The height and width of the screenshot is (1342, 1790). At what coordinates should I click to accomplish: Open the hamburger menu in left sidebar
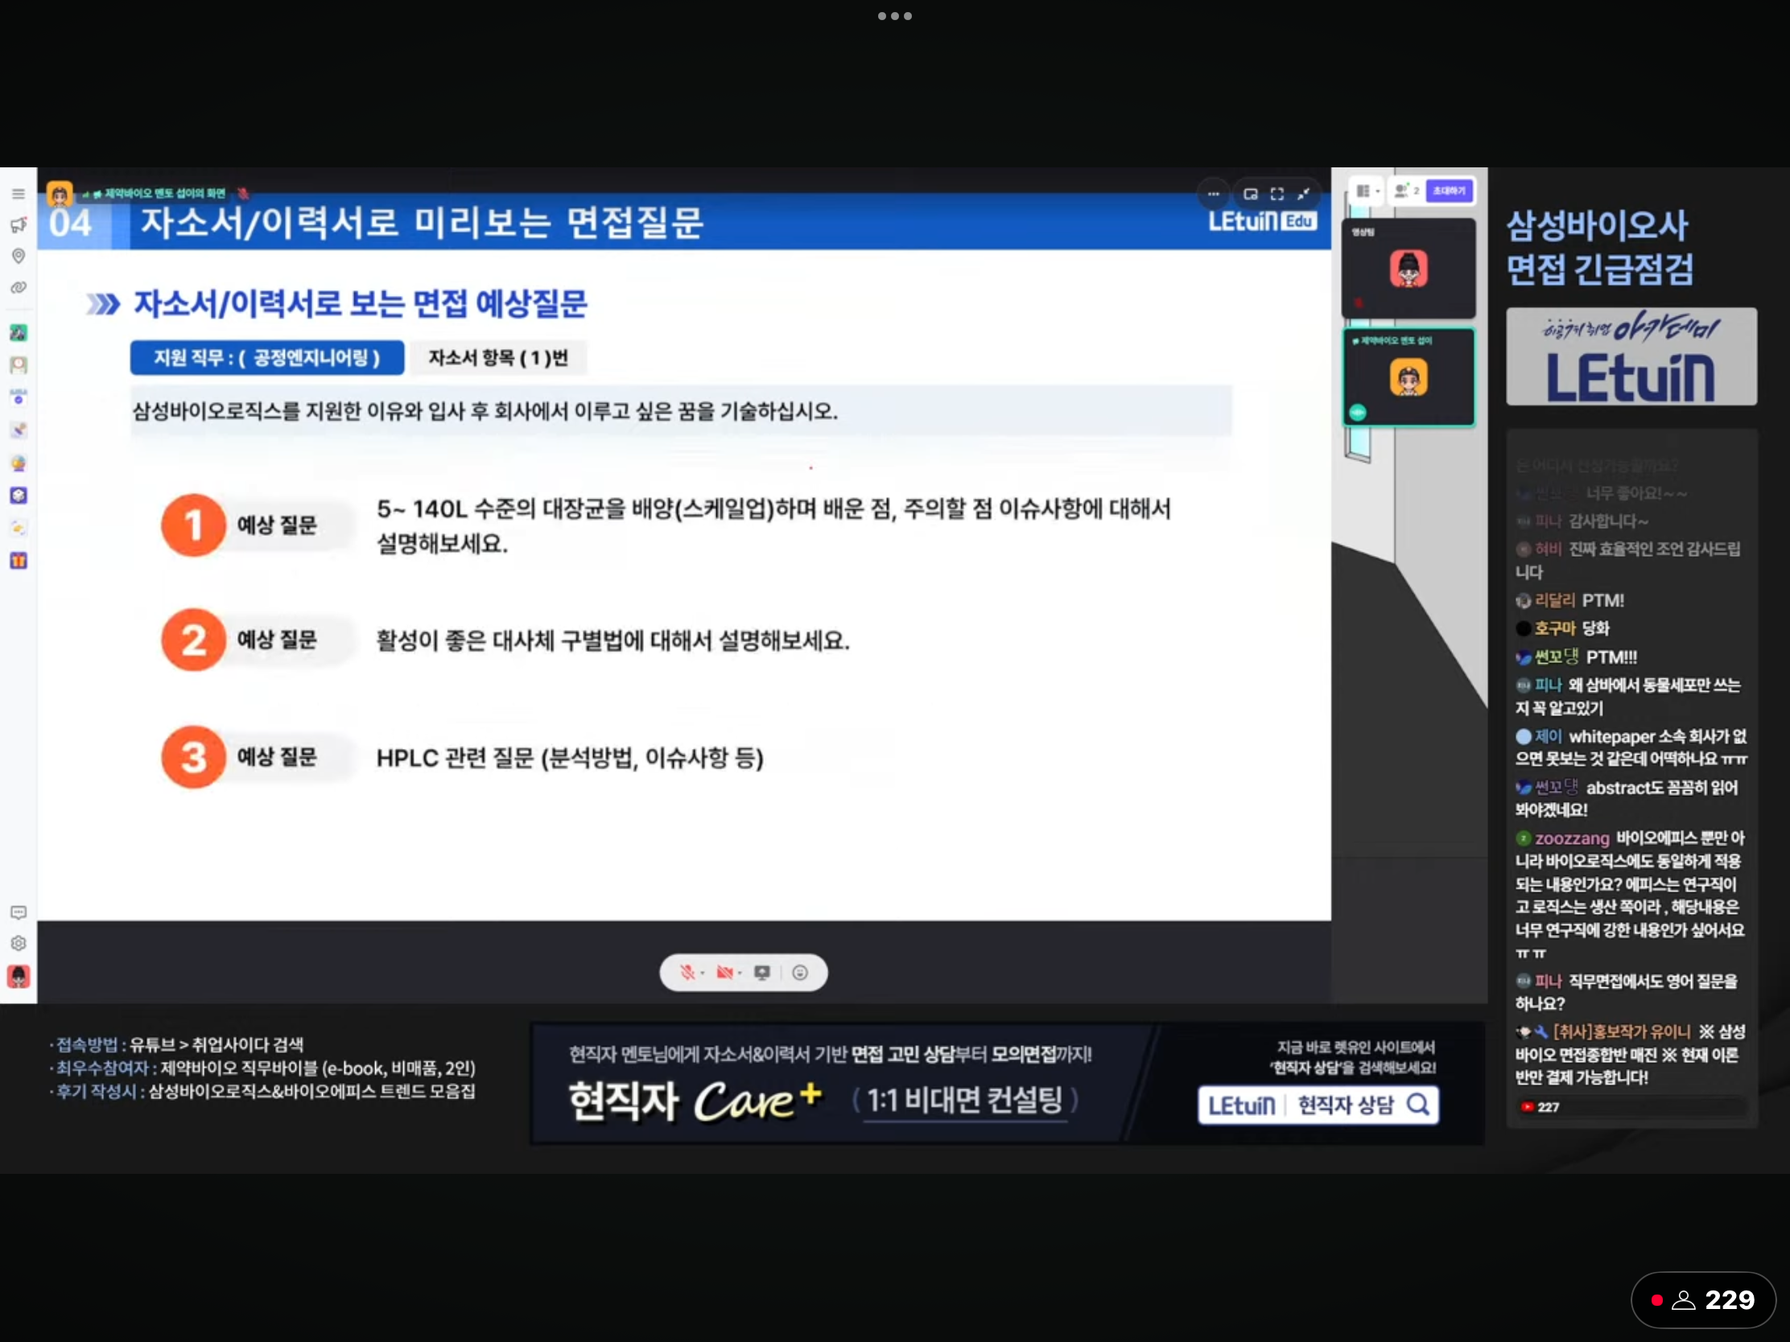[18, 194]
